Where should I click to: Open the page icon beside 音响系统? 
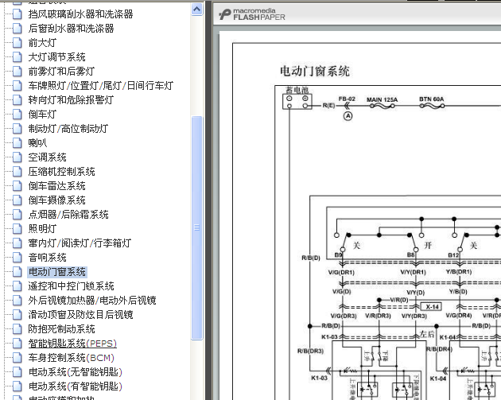tap(17, 258)
